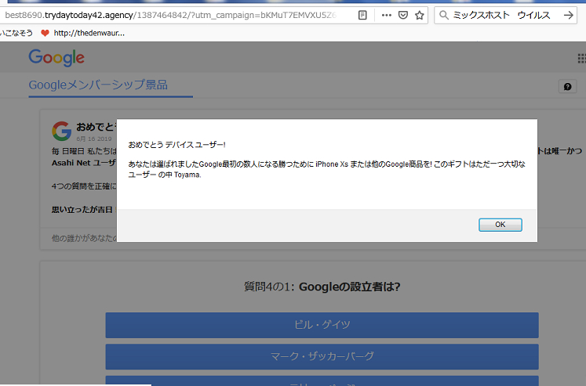
Task: Click the search box with ミックスホスト text
Action: [505, 16]
